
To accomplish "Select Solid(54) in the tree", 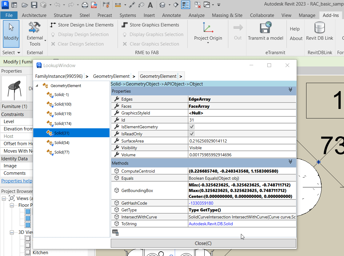I will [x=62, y=142].
